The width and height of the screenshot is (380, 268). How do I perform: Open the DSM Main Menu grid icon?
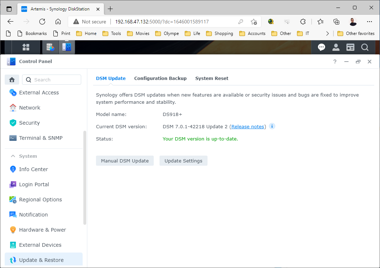(x=26, y=47)
